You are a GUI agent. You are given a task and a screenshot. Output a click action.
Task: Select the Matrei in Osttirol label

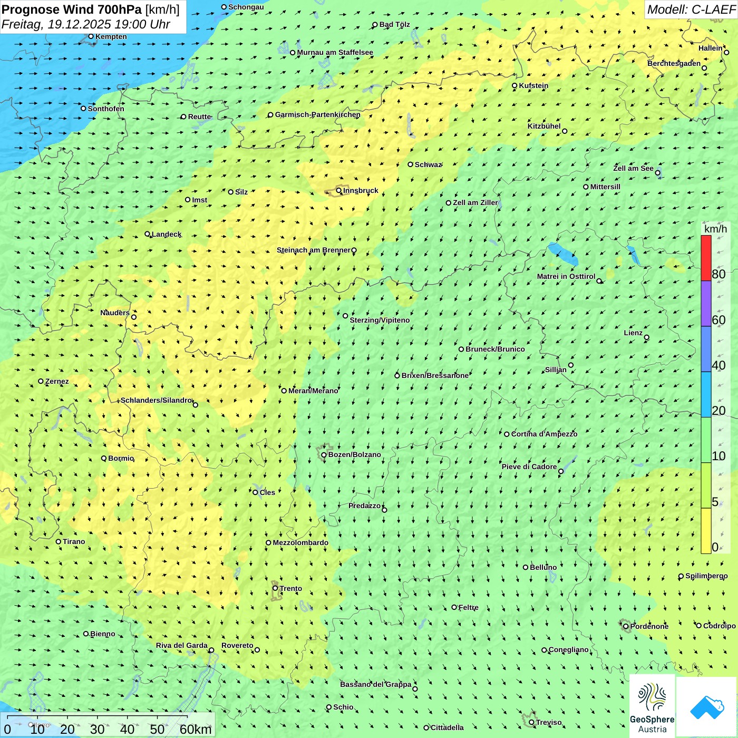[566, 276]
